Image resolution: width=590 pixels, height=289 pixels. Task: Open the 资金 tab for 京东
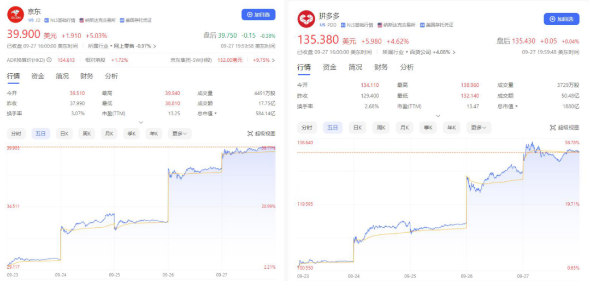coord(38,76)
